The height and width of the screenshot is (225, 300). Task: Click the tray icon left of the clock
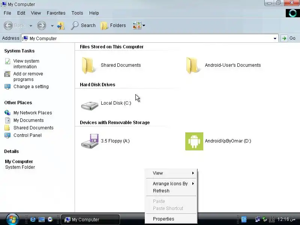point(272,219)
